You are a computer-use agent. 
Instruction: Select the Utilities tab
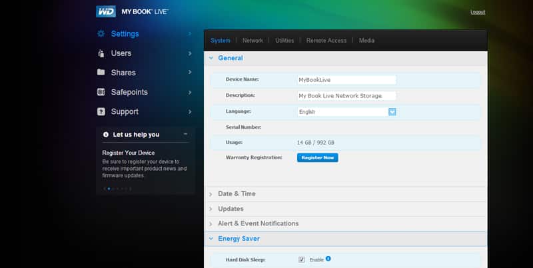[x=284, y=41]
